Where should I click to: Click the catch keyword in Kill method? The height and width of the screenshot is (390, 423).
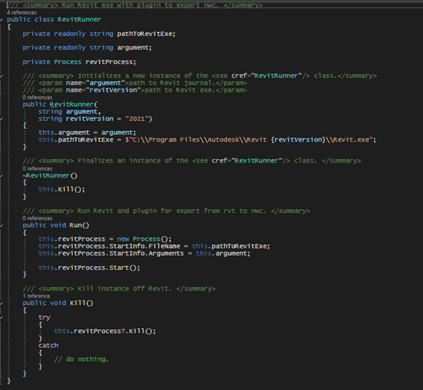49,346
